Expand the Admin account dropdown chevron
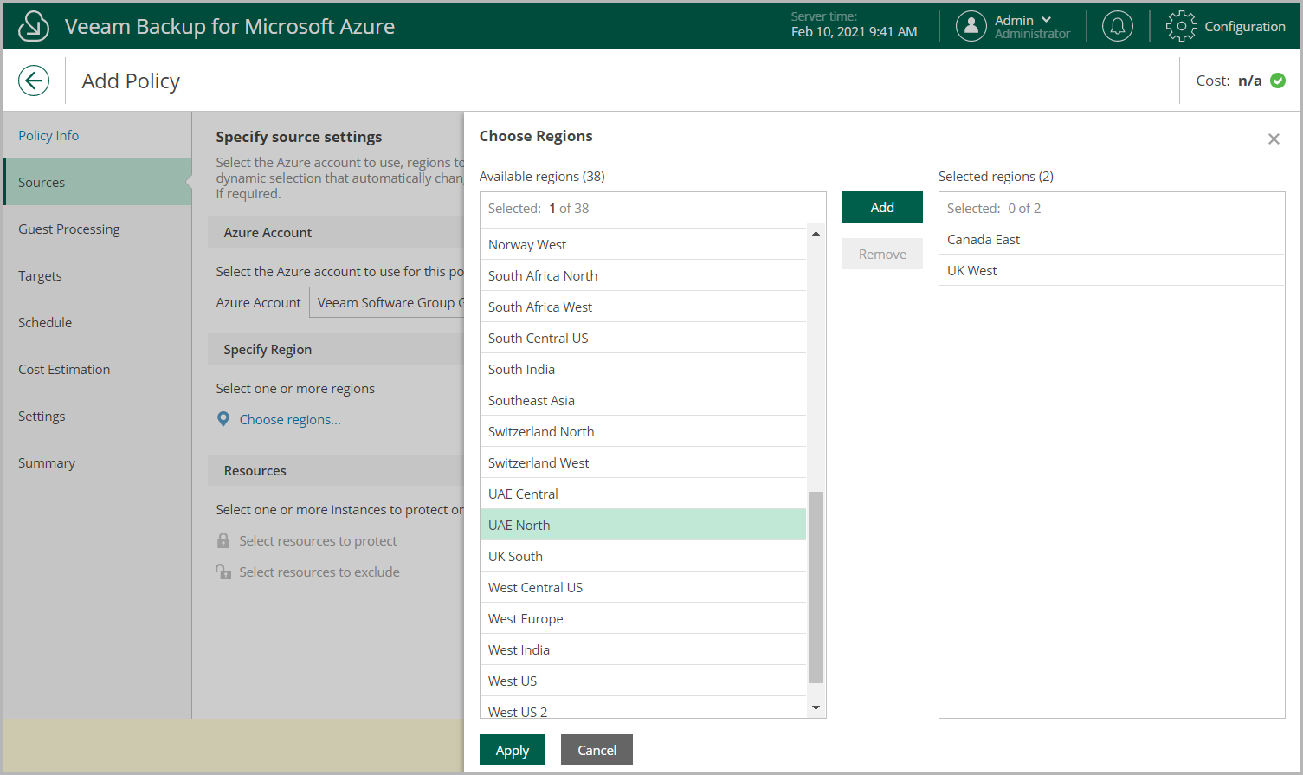This screenshot has width=1303, height=775. click(1047, 19)
